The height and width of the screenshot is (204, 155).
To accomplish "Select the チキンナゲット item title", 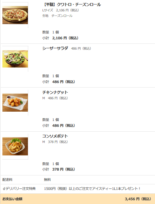I will pos(55,92).
